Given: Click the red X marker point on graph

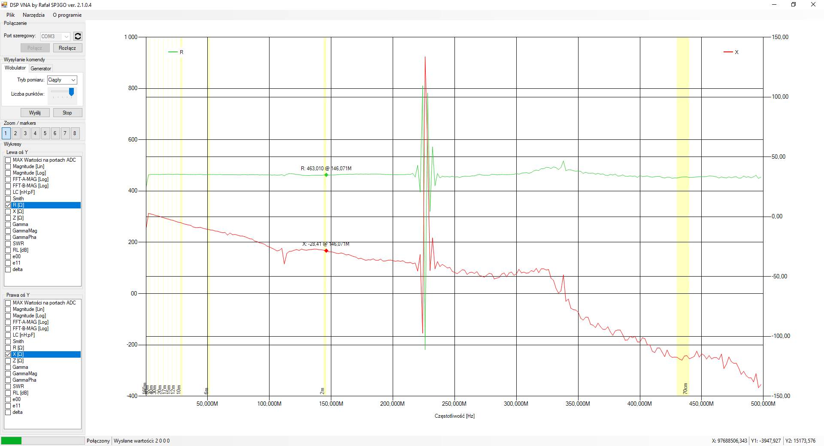Looking at the screenshot, I should click(x=326, y=251).
